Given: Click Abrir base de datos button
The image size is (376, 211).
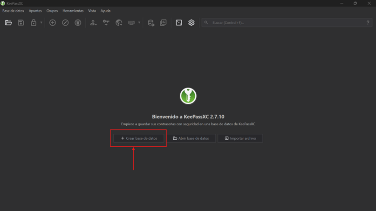Looking at the screenshot, I should (x=191, y=138).
